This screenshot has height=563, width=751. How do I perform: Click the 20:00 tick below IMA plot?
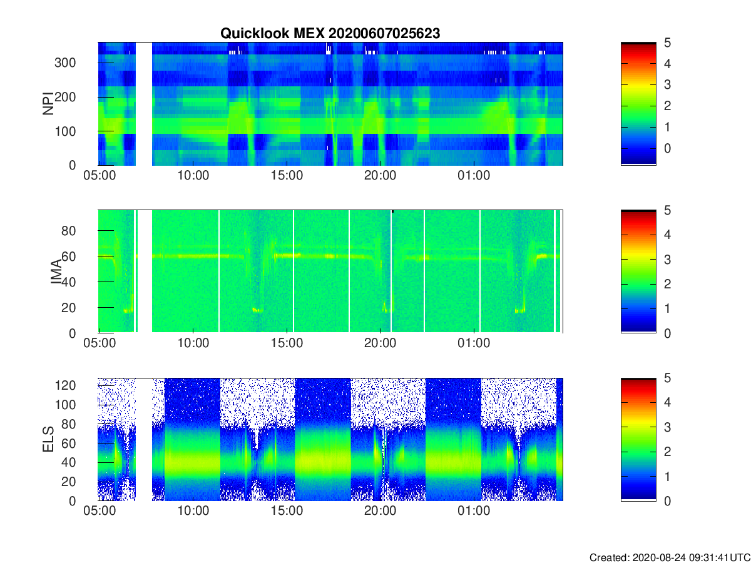(x=381, y=344)
